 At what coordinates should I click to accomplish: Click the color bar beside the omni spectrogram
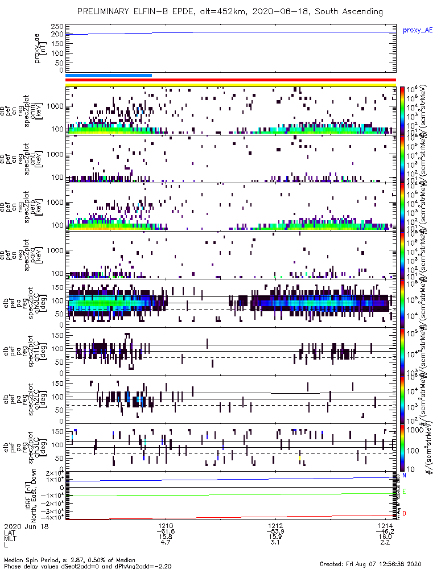click(402, 111)
